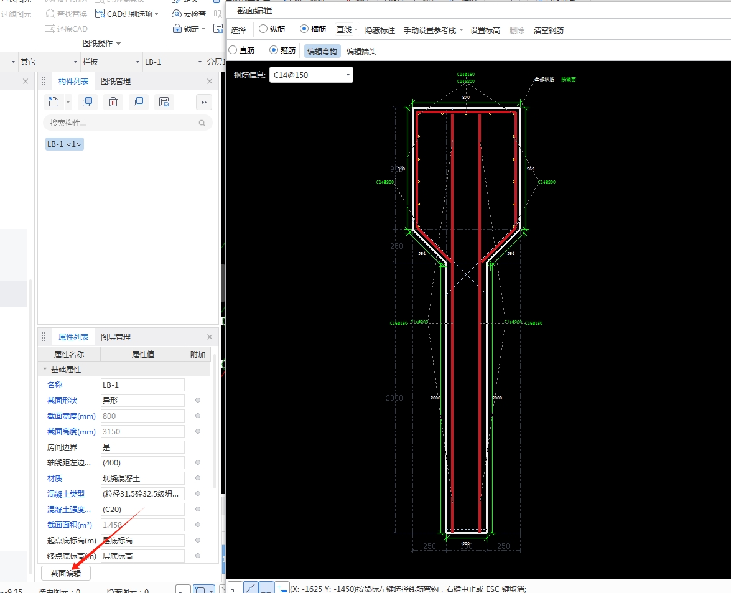Click the delete component trash icon
Image resolution: width=731 pixels, height=593 pixels.
[113, 101]
